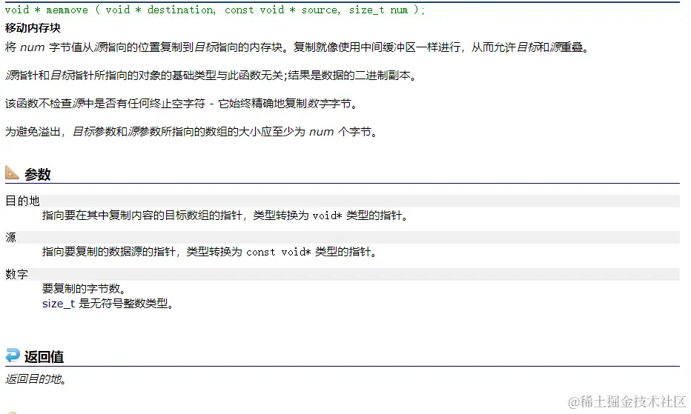
Task: Click the 返回值 blue arrow icon
Action: pos(13,355)
